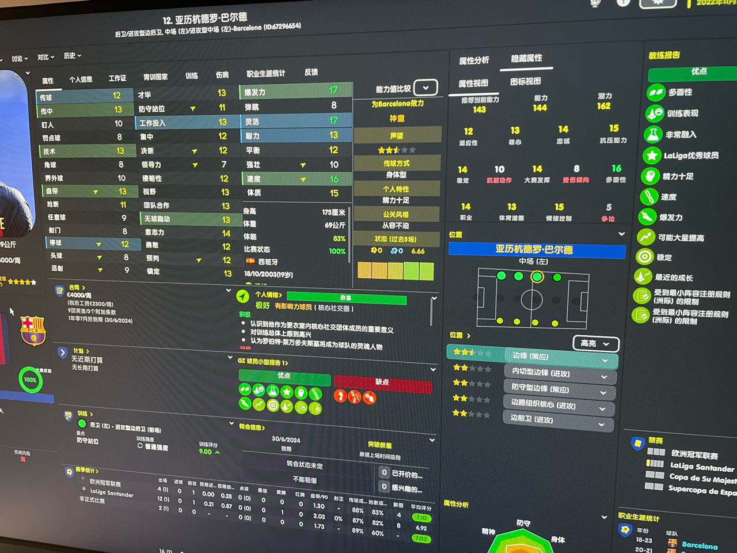Open the 高亮 dropdown
The width and height of the screenshot is (737, 553).
[x=595, y=344]
